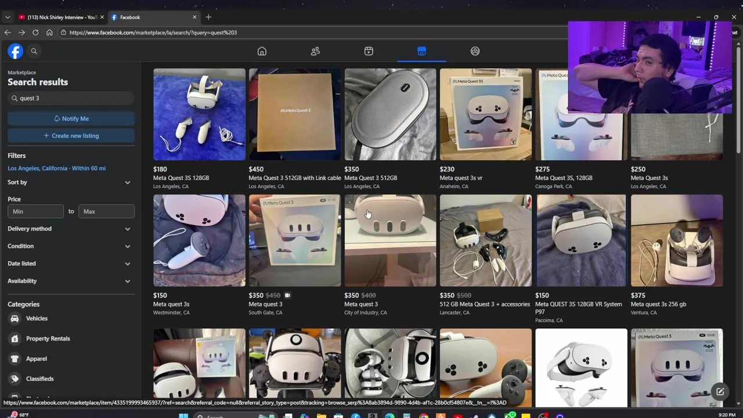Click the browser Back arrow
The image size is (743, 418).
pyautogui.click(x=8, y=33)
